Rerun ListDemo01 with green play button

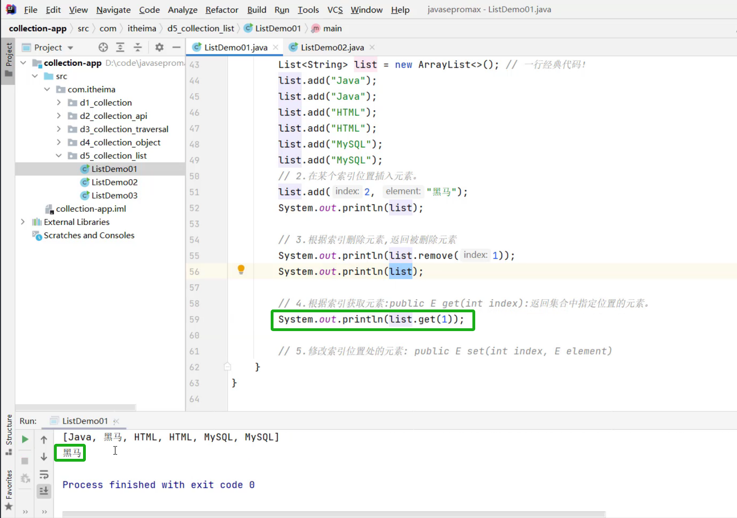[25, 440]
